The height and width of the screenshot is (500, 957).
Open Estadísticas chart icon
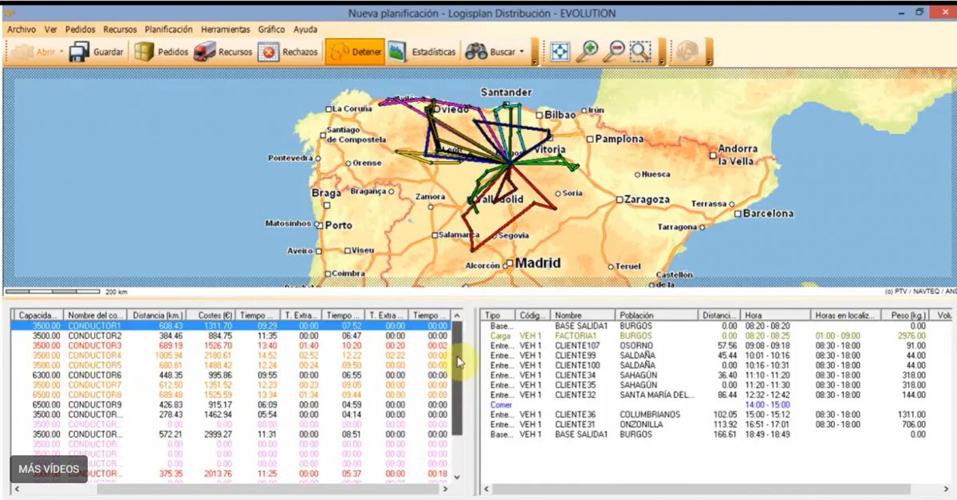point(397,53)
